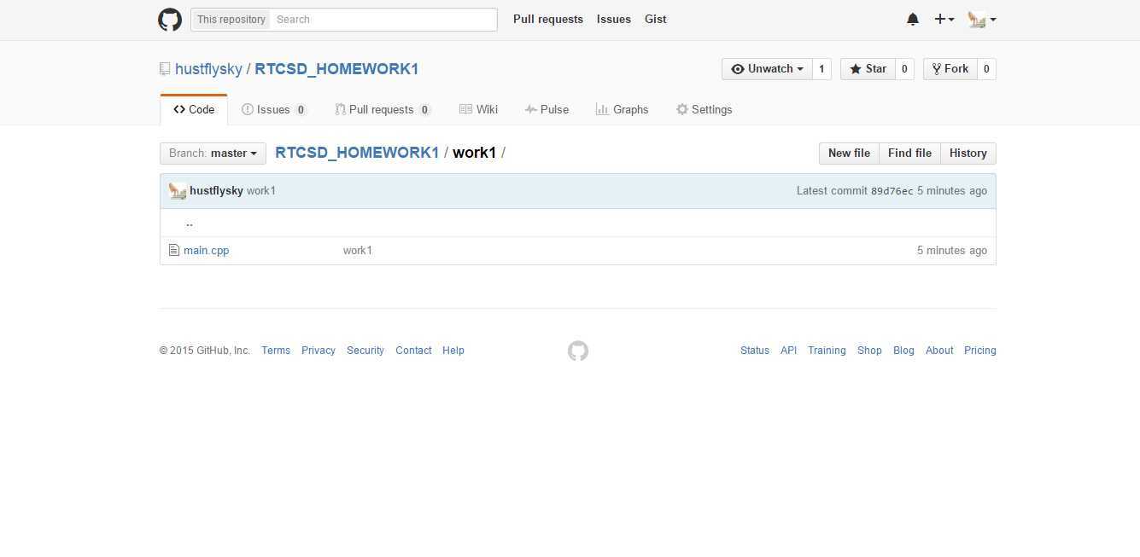
Task: Open the Pulse tab
Action: [547, 110]
